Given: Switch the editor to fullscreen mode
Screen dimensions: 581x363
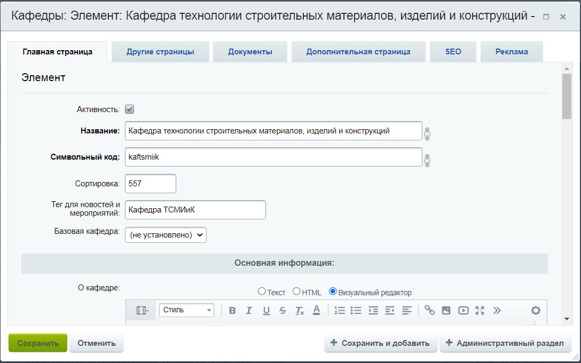Looking at the screenshot, I should [x=480, y=310].
